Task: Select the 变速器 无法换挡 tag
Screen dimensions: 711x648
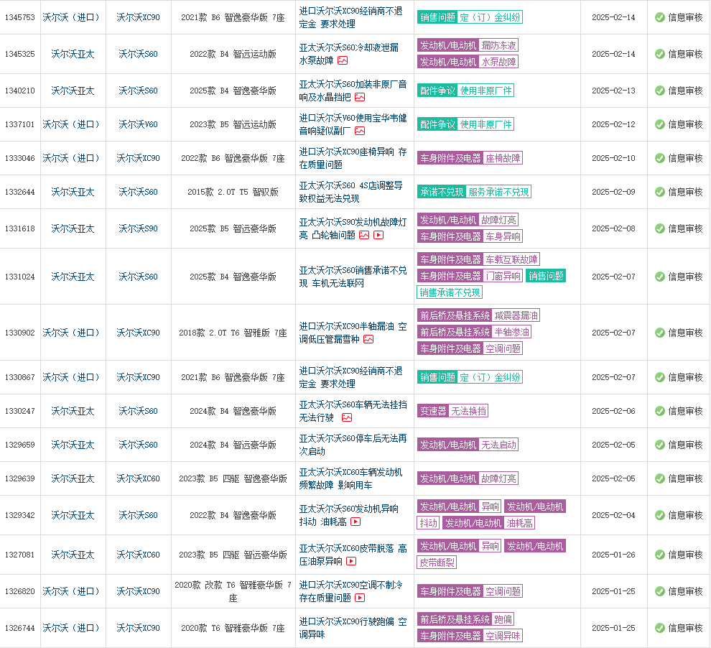Action: coord(452,412)
